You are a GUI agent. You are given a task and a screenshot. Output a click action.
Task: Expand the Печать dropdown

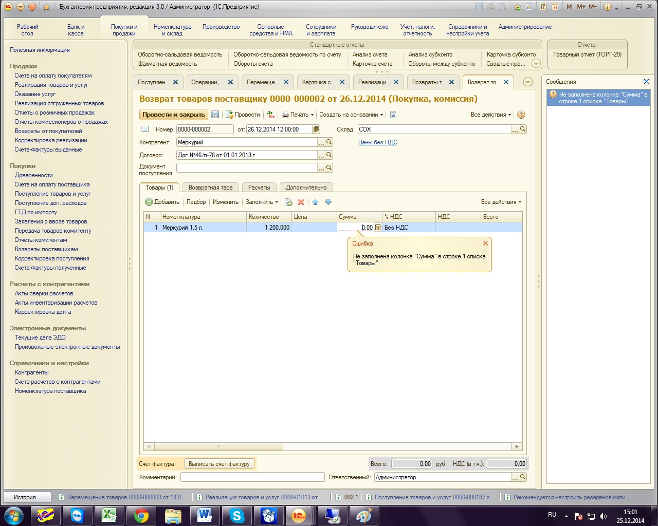[x=298, y=115]
